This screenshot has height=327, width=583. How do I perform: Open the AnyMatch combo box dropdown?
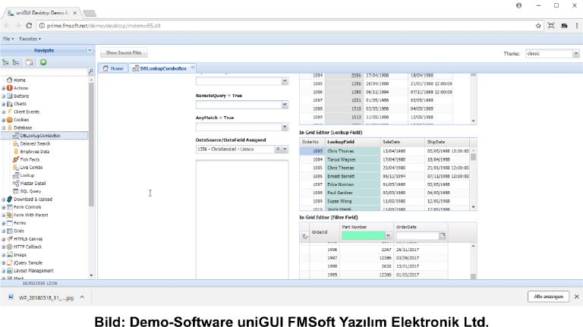coord(285,127)
